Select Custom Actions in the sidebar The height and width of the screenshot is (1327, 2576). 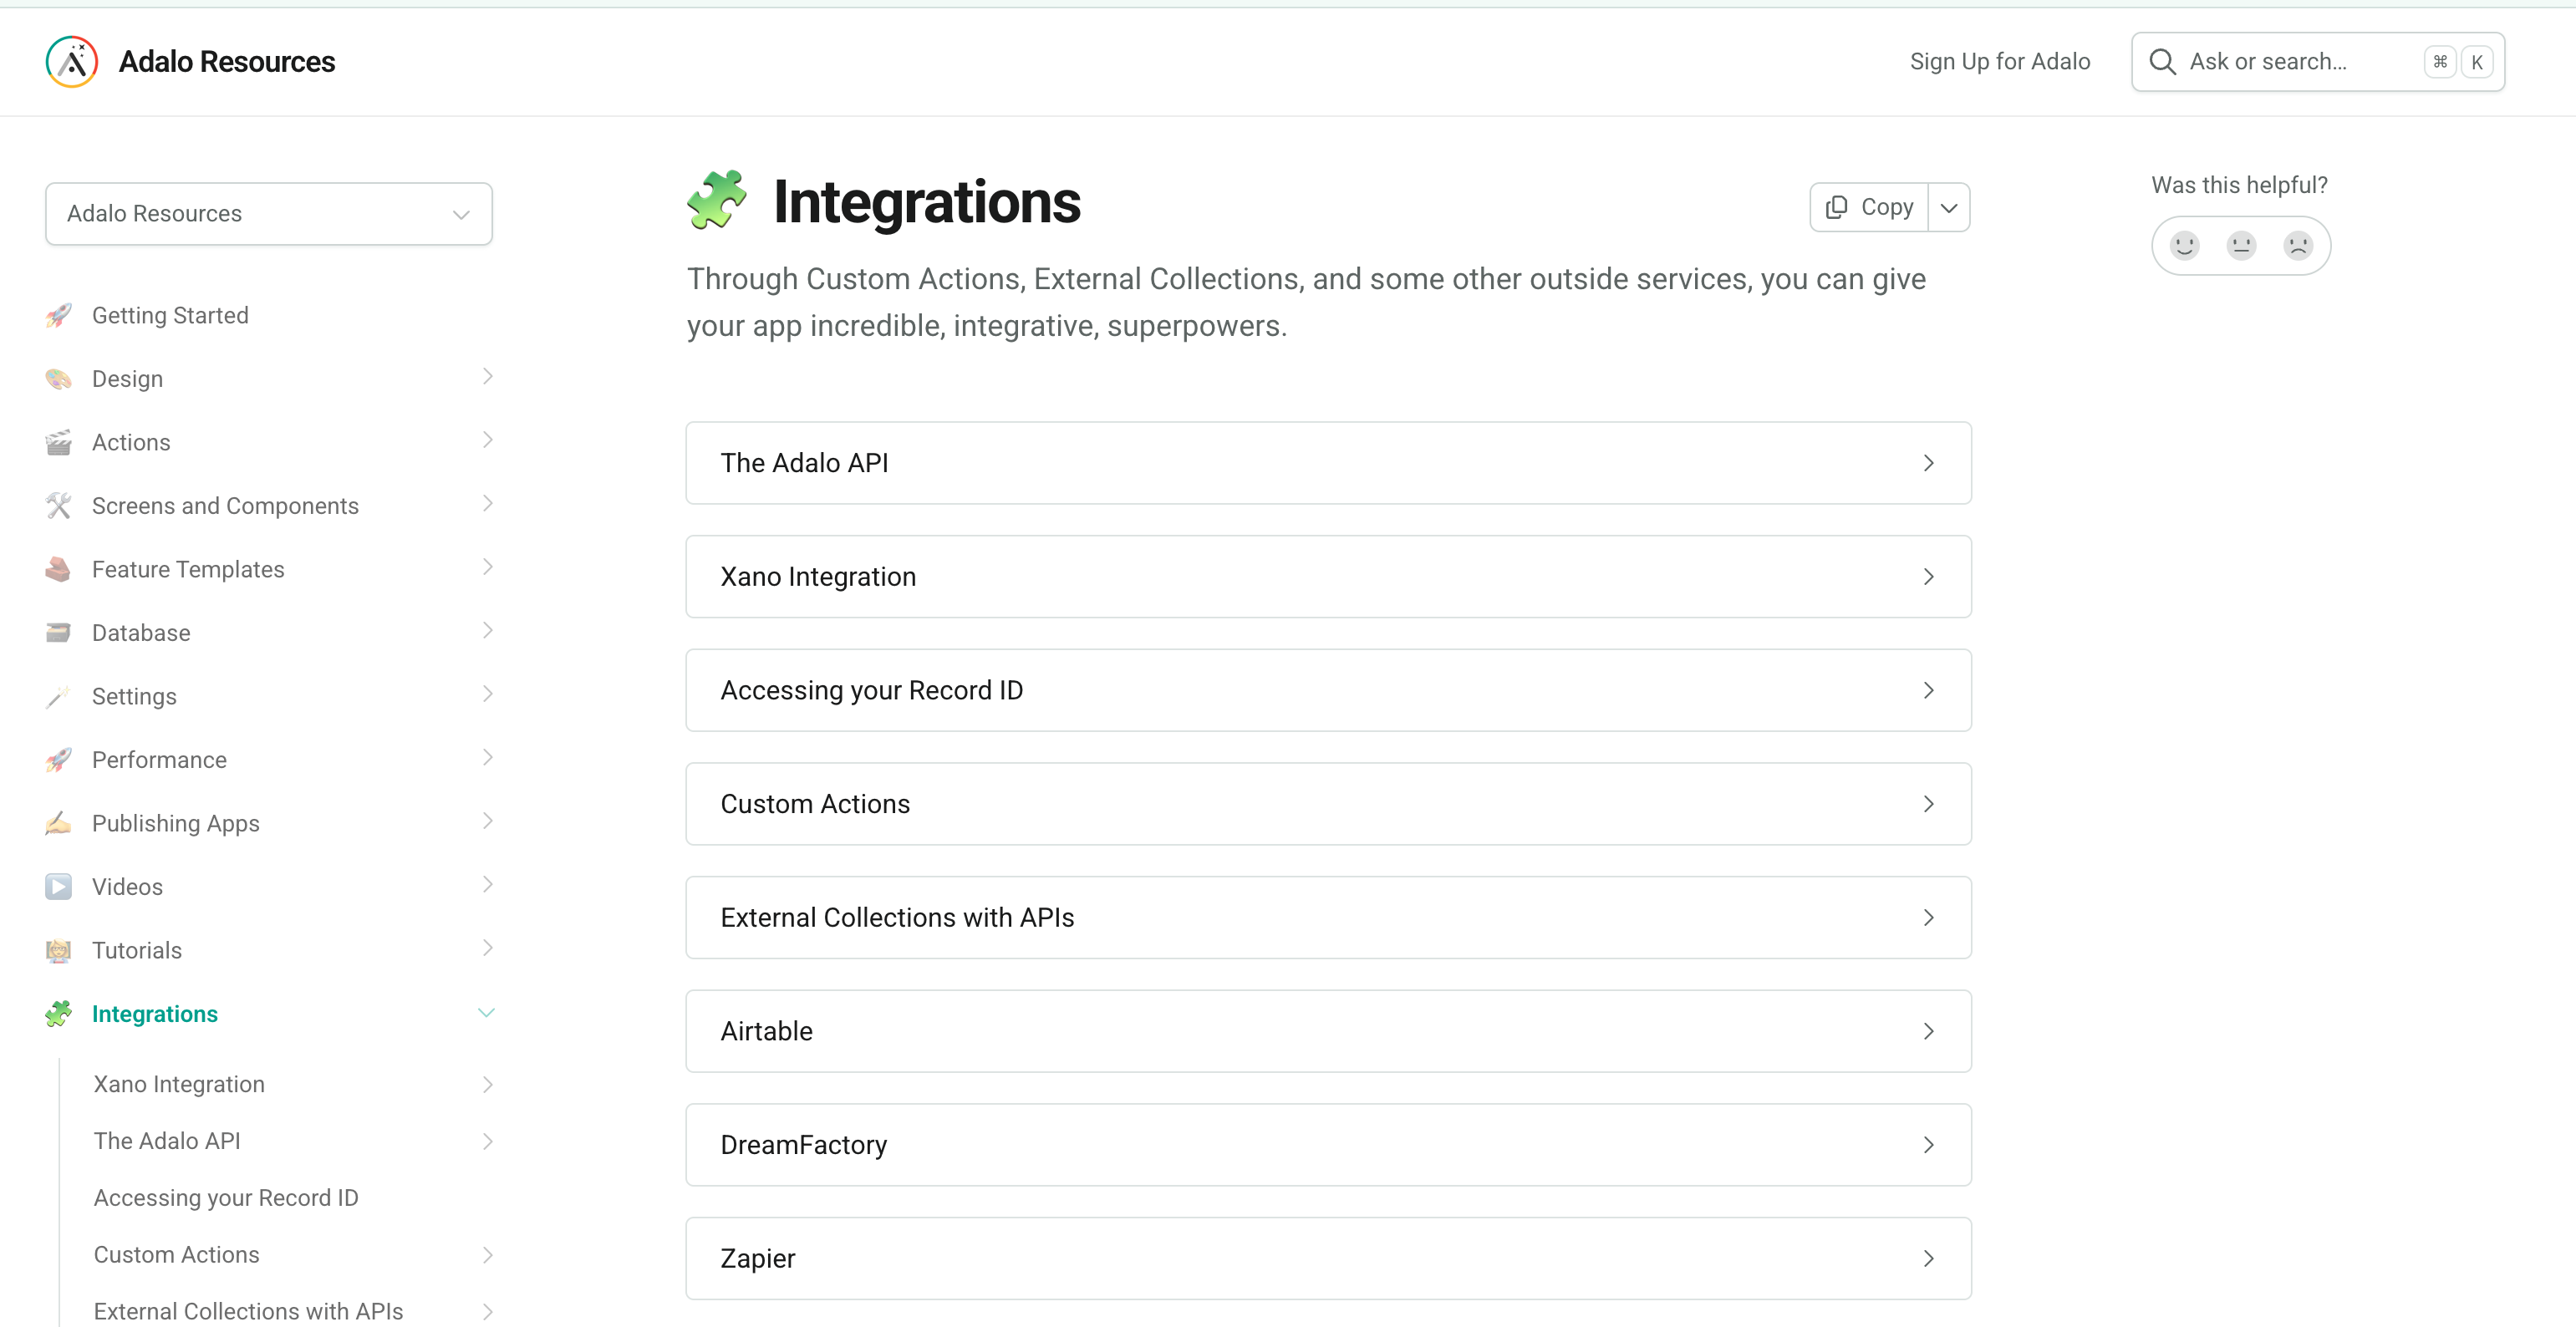pos(176,1254)
